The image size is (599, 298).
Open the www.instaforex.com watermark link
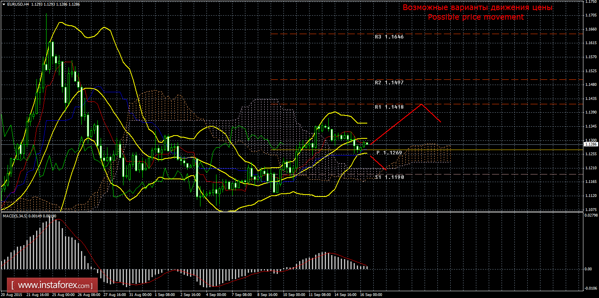coord(55,286)
